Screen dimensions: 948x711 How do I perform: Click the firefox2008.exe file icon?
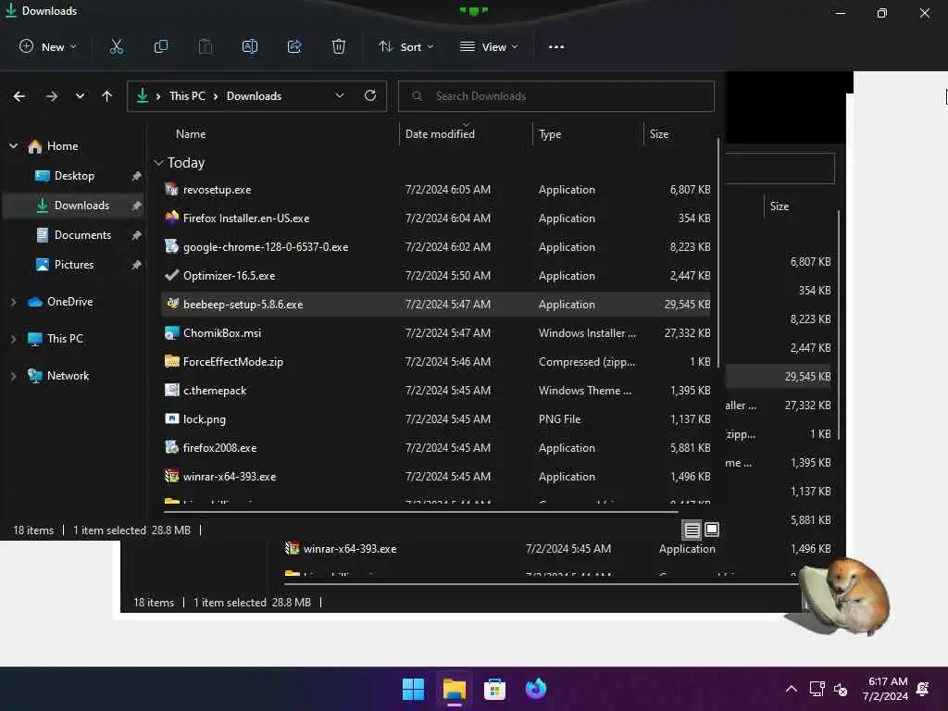click(x=171, y=447)
